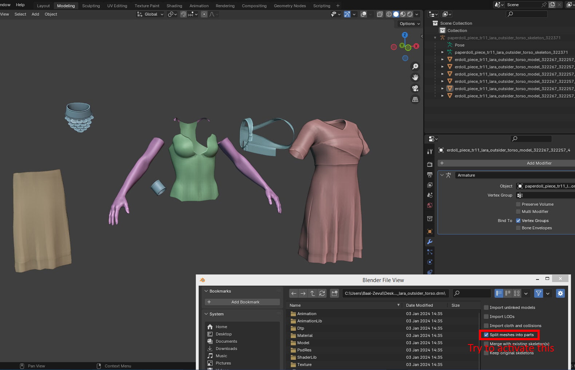Open the Output properties tab icon
This screenshot has width=575, height=370.
pyautogui.click(x=430, y=175)
